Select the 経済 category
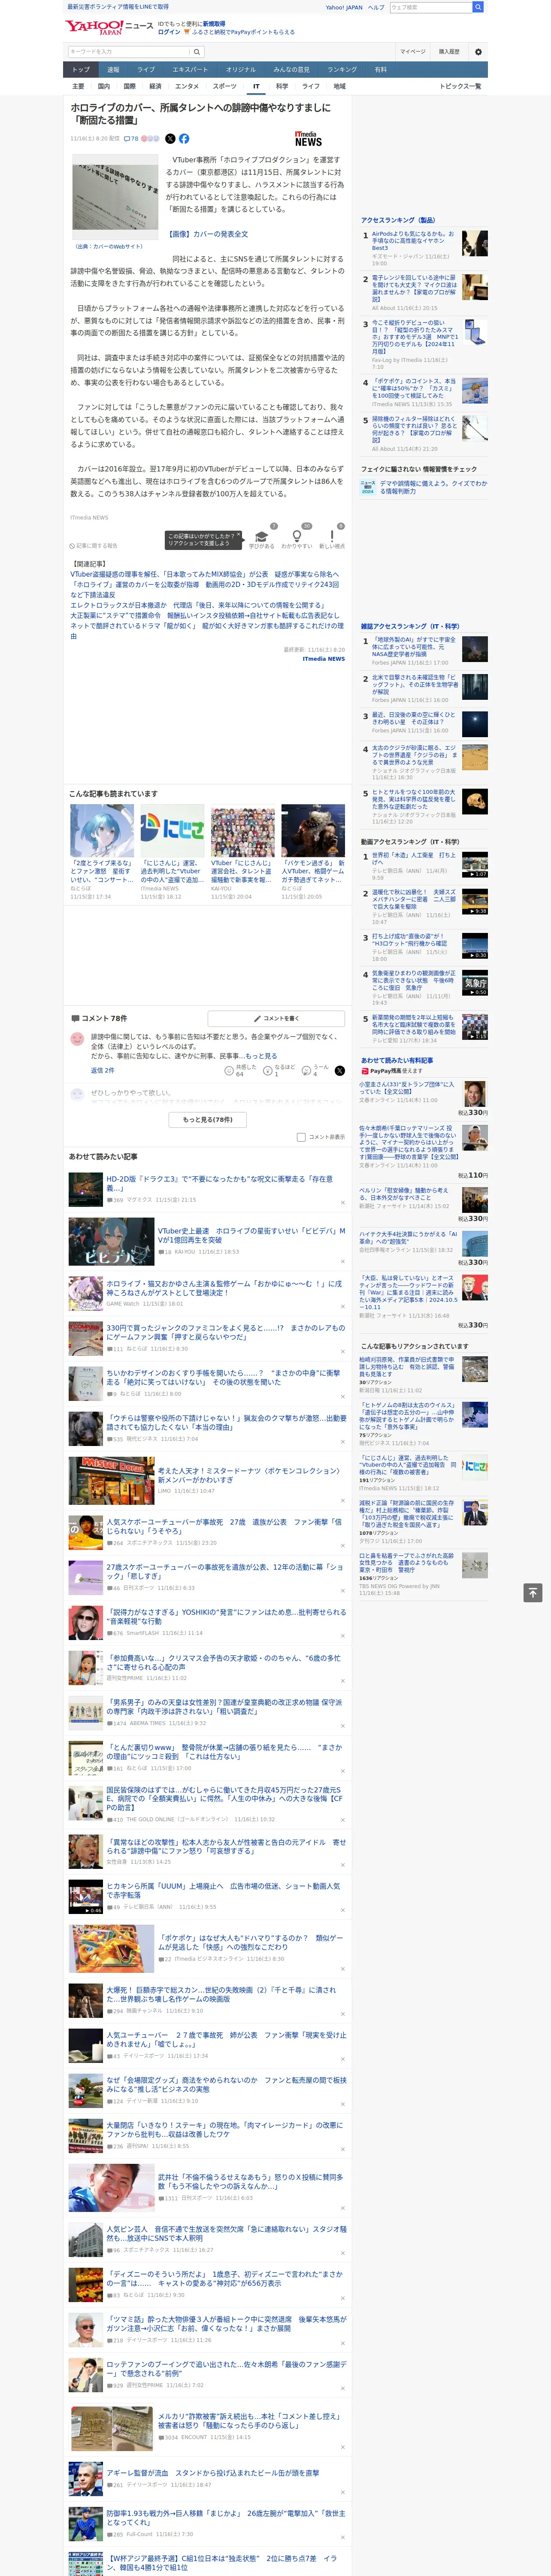The width and height of the screenshot is (551, 2576). point(155,86)
